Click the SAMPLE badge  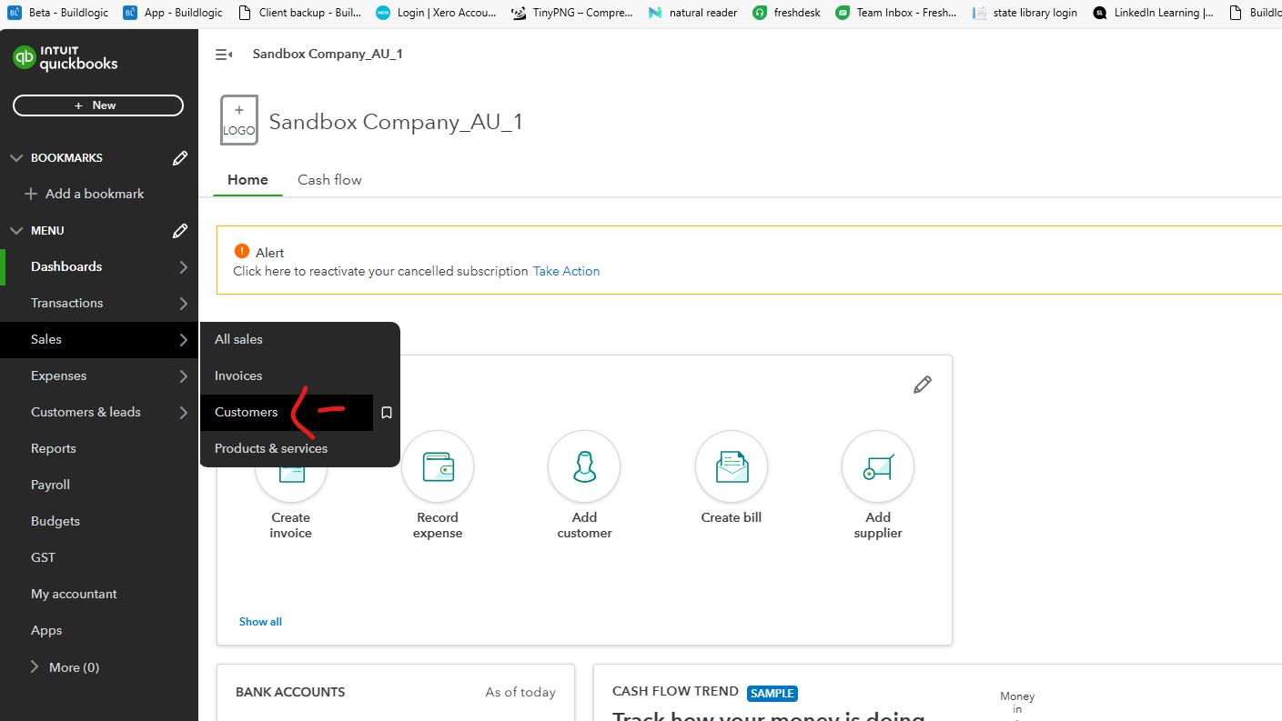pyautogui.click(x=772, y=693)
